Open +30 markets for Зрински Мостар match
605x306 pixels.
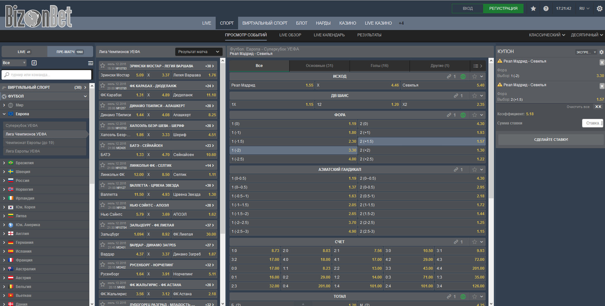210,66
